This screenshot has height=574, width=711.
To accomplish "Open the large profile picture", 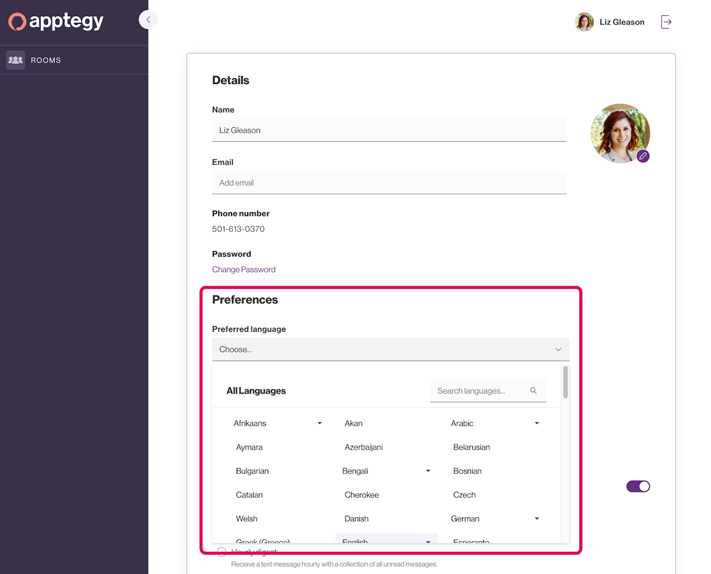I will [620, 133].
